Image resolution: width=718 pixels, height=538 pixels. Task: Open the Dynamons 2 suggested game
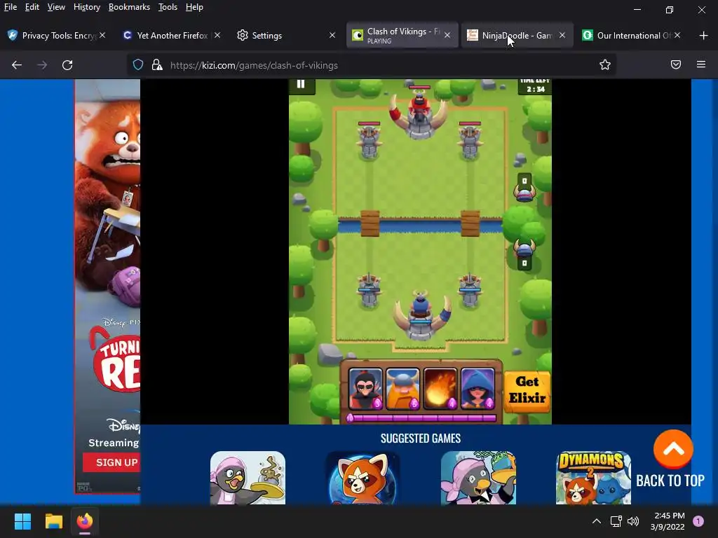(593, 478)
